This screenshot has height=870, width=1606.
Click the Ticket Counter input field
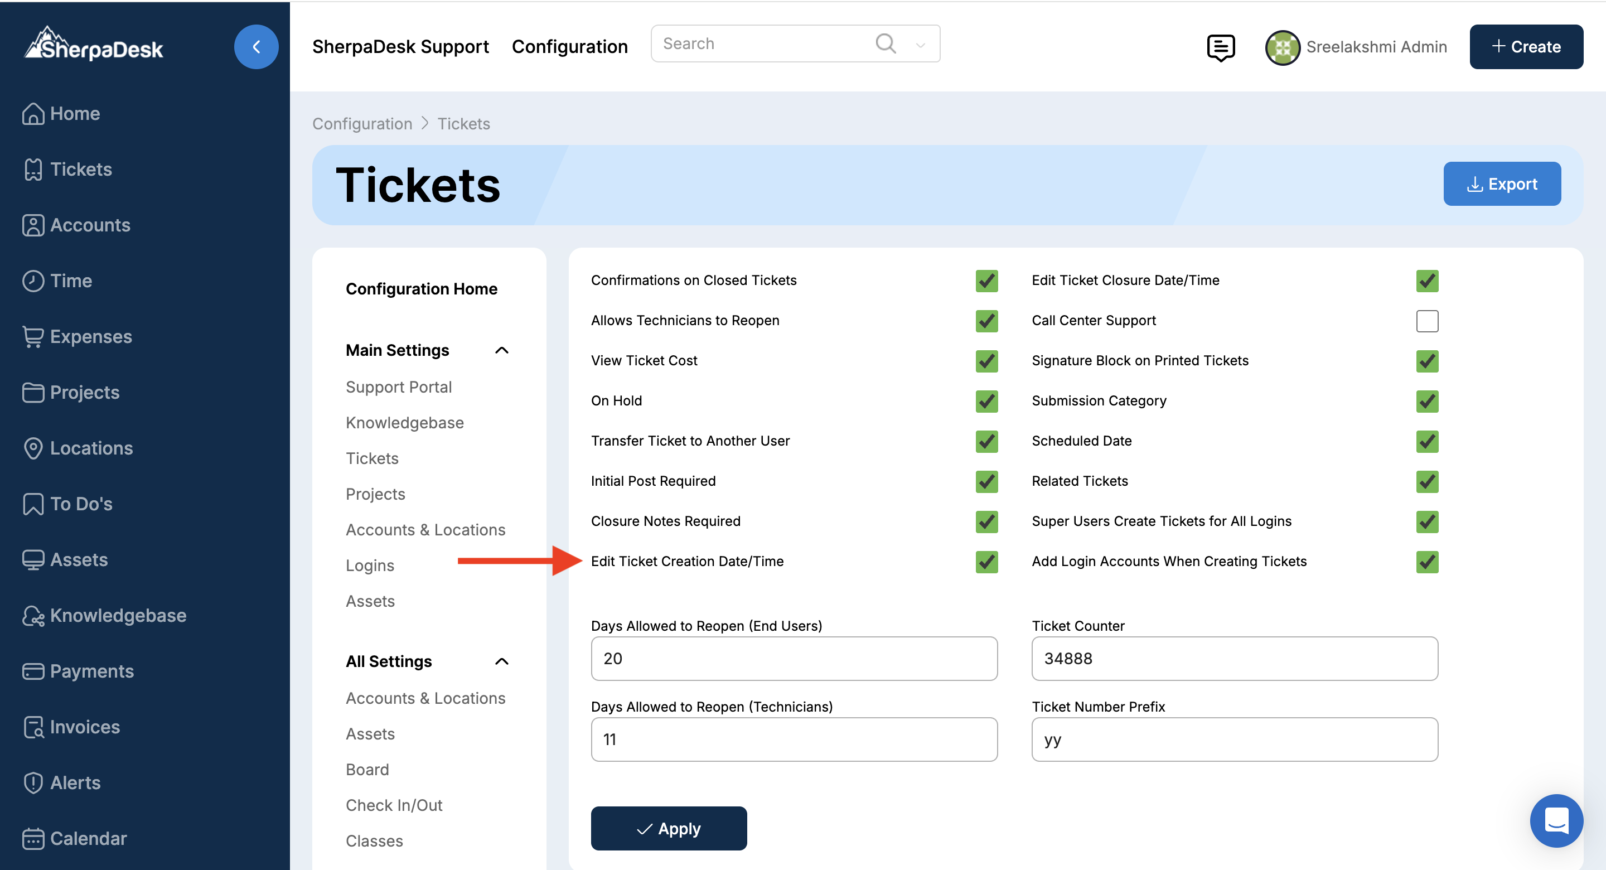click(x=1234, y=659)
